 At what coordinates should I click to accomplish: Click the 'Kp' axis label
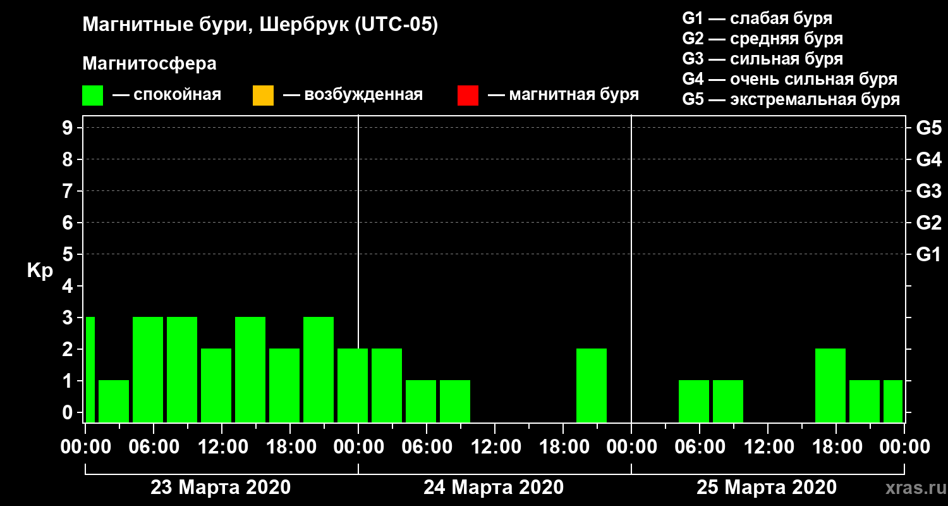[x=40, y=271]
